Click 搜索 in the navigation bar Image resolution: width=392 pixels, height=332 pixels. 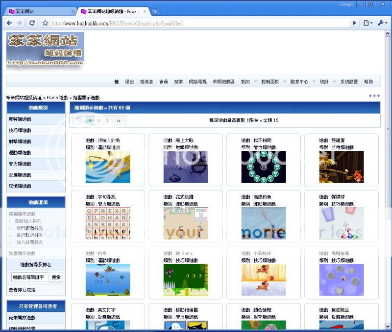178,82
